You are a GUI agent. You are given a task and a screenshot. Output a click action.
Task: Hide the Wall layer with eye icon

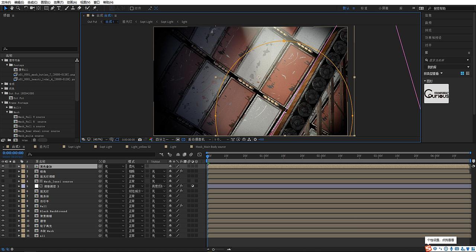tap(3, 206)
